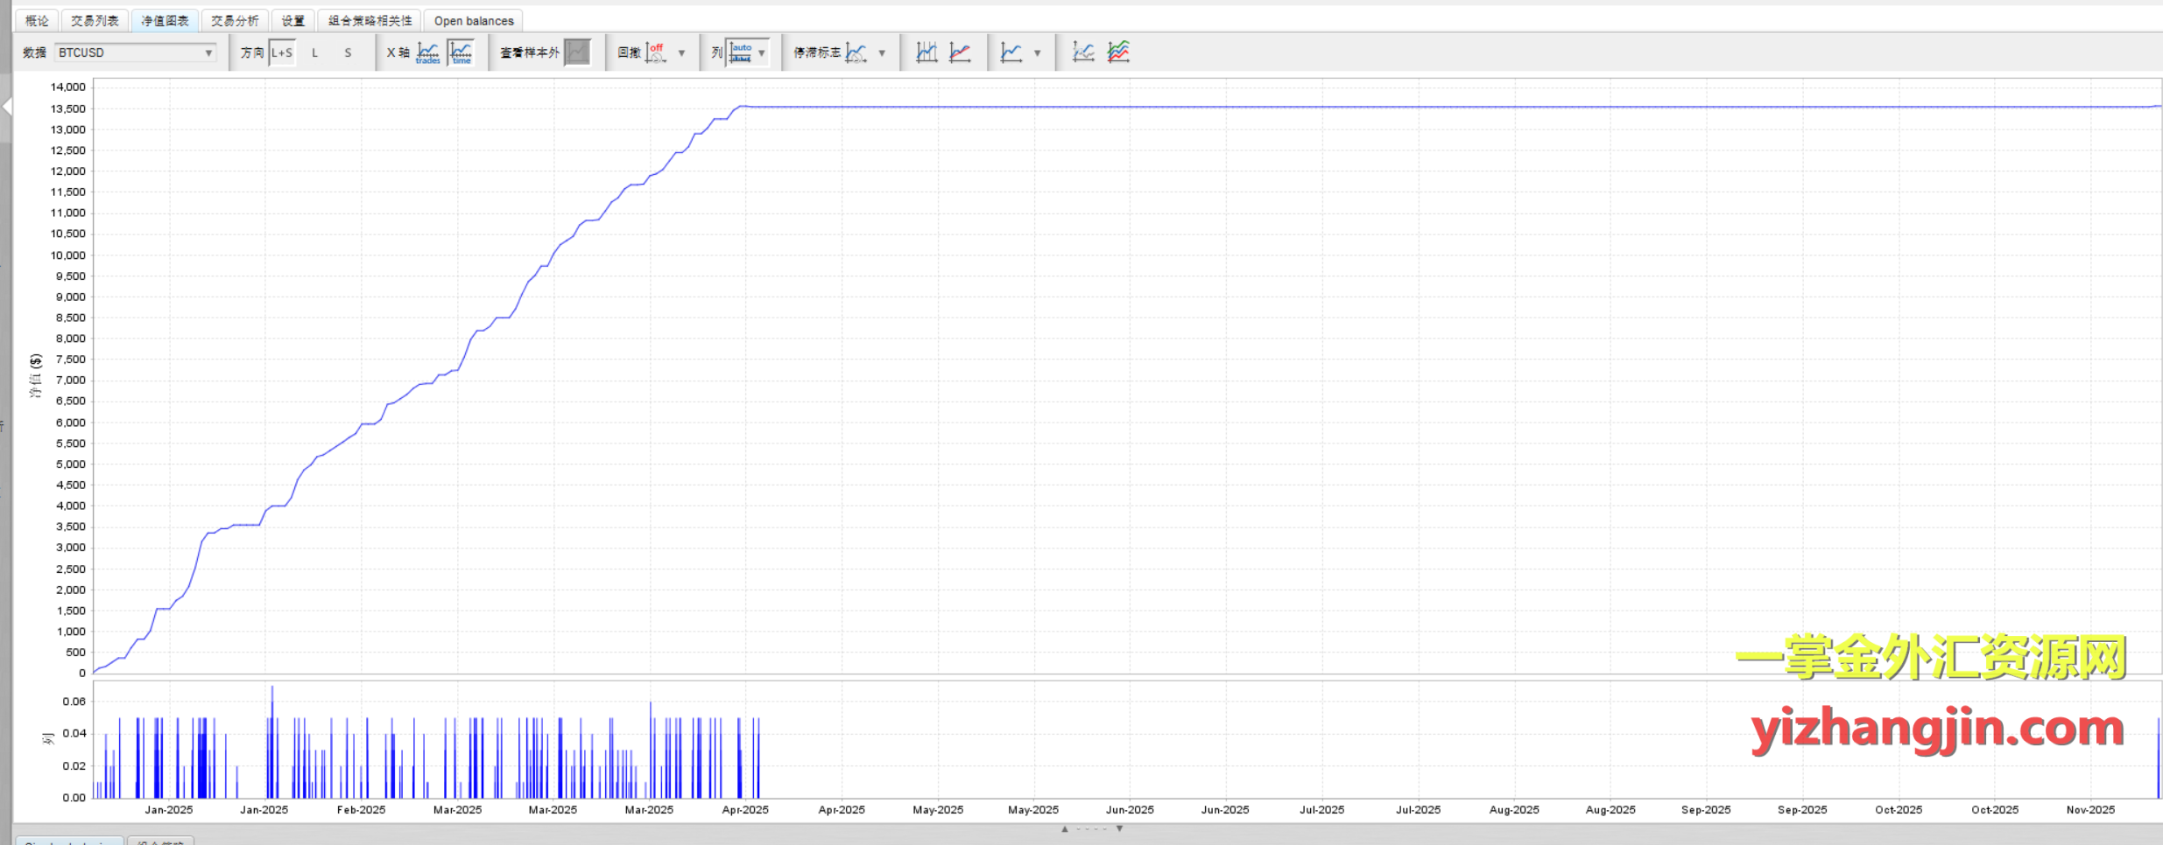Select long-only L direction

tap(315, 52)
